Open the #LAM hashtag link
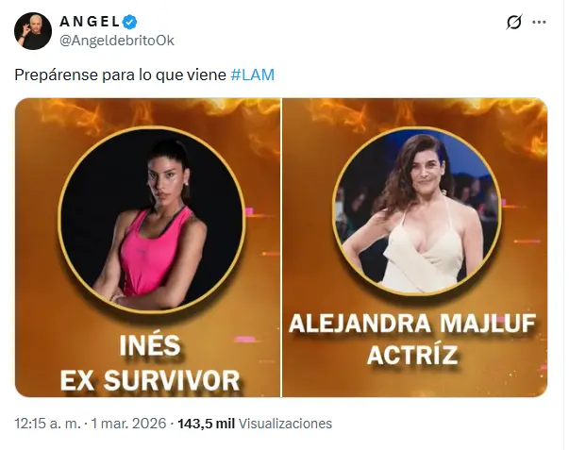This screenshot has width=569, height=450. coord(253,75)
